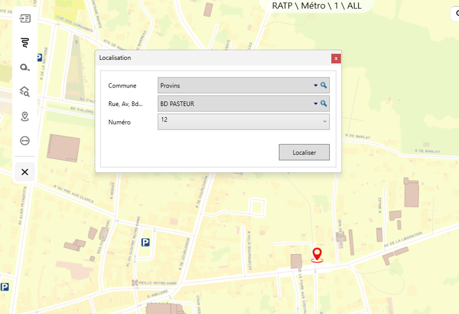Click the search magnifier beside BD PASTEUR

point(324,103)
